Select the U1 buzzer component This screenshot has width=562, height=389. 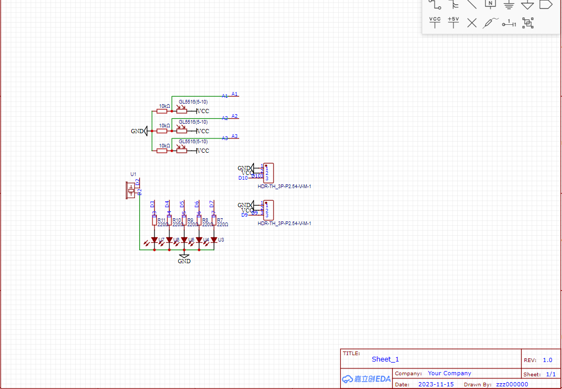(131, 190)
